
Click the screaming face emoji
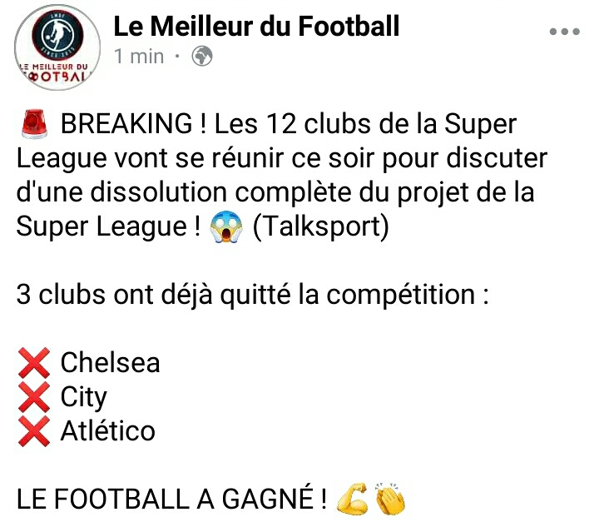[x=222, y=227]
